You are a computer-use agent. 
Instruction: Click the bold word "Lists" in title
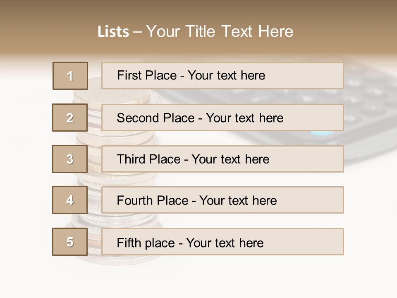pyautogui.click(x=113, y=32)
